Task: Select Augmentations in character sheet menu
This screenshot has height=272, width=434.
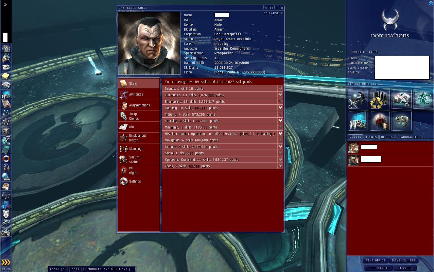Action: point(139,105)
